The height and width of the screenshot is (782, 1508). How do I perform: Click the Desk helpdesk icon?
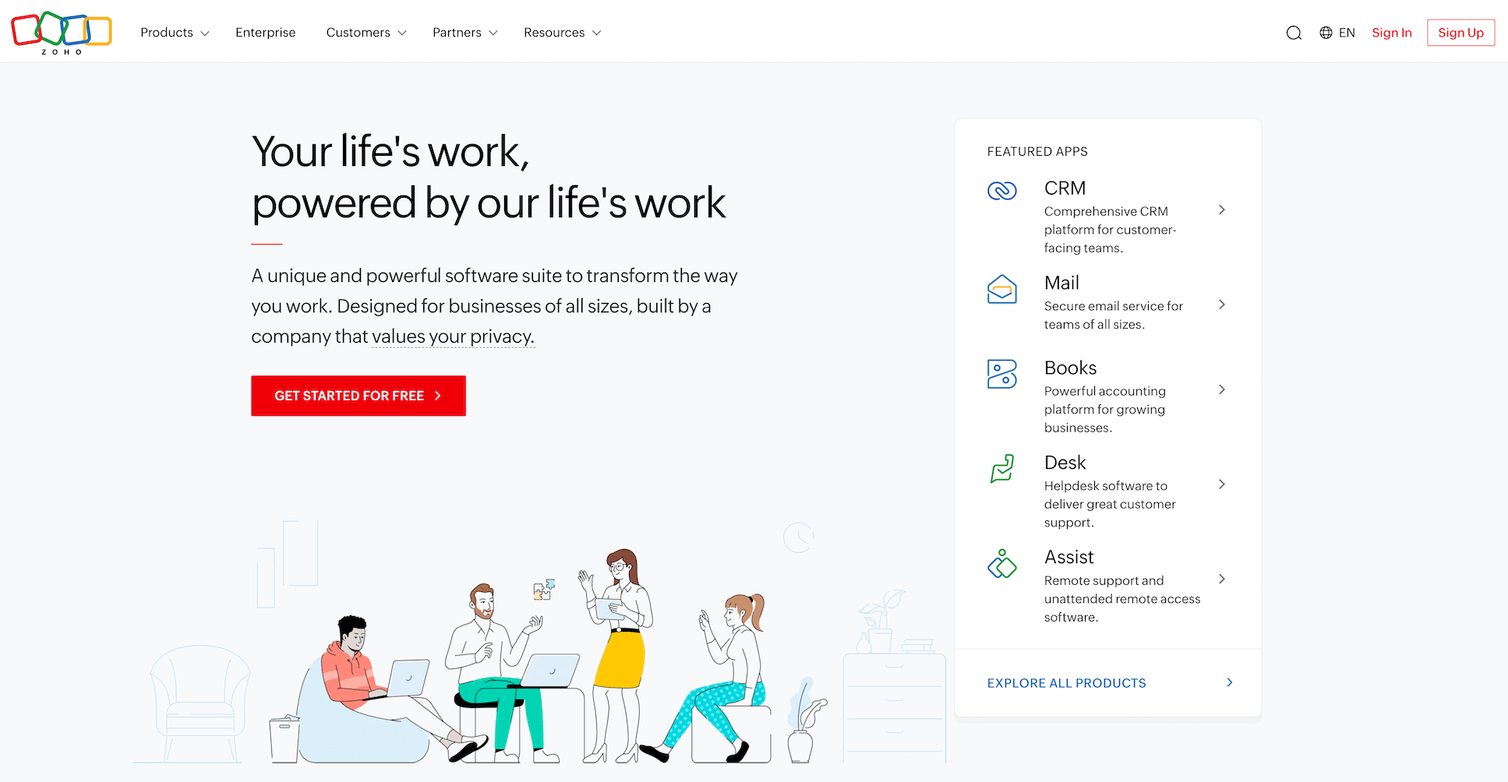1002,469
